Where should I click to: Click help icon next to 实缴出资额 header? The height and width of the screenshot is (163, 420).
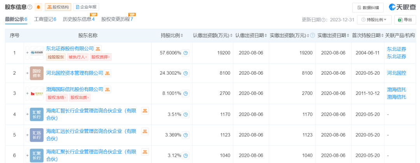[312, 35]
